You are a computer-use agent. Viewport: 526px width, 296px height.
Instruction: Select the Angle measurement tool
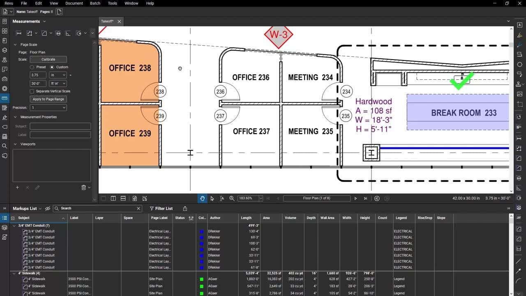(68, 33)
